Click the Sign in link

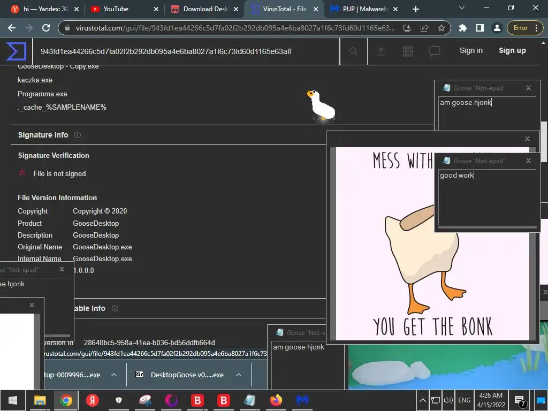471,51
